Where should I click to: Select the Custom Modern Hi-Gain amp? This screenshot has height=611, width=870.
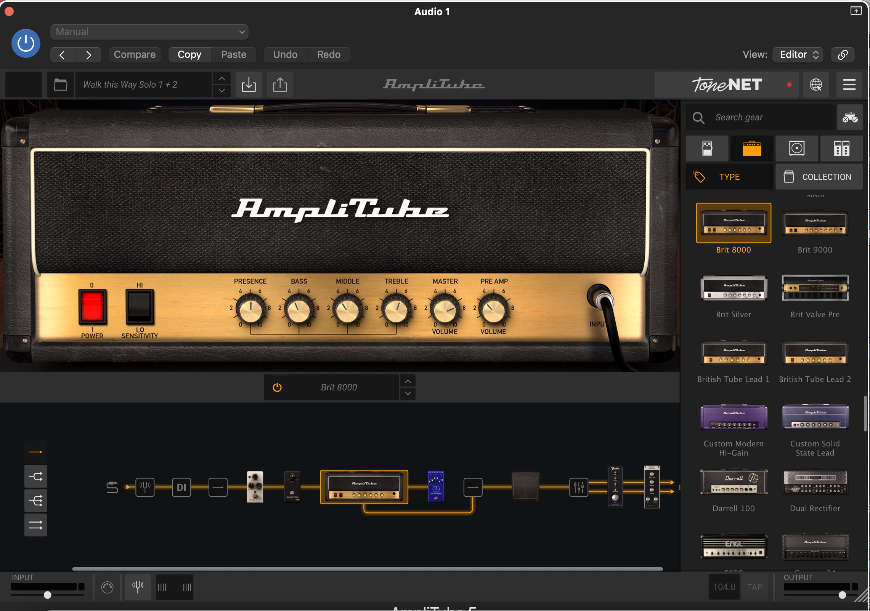734,417
